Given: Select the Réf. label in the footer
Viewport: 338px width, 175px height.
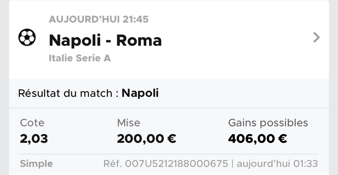Looking at the screenshot, I should pyautogui.click(x=113, y=164).
